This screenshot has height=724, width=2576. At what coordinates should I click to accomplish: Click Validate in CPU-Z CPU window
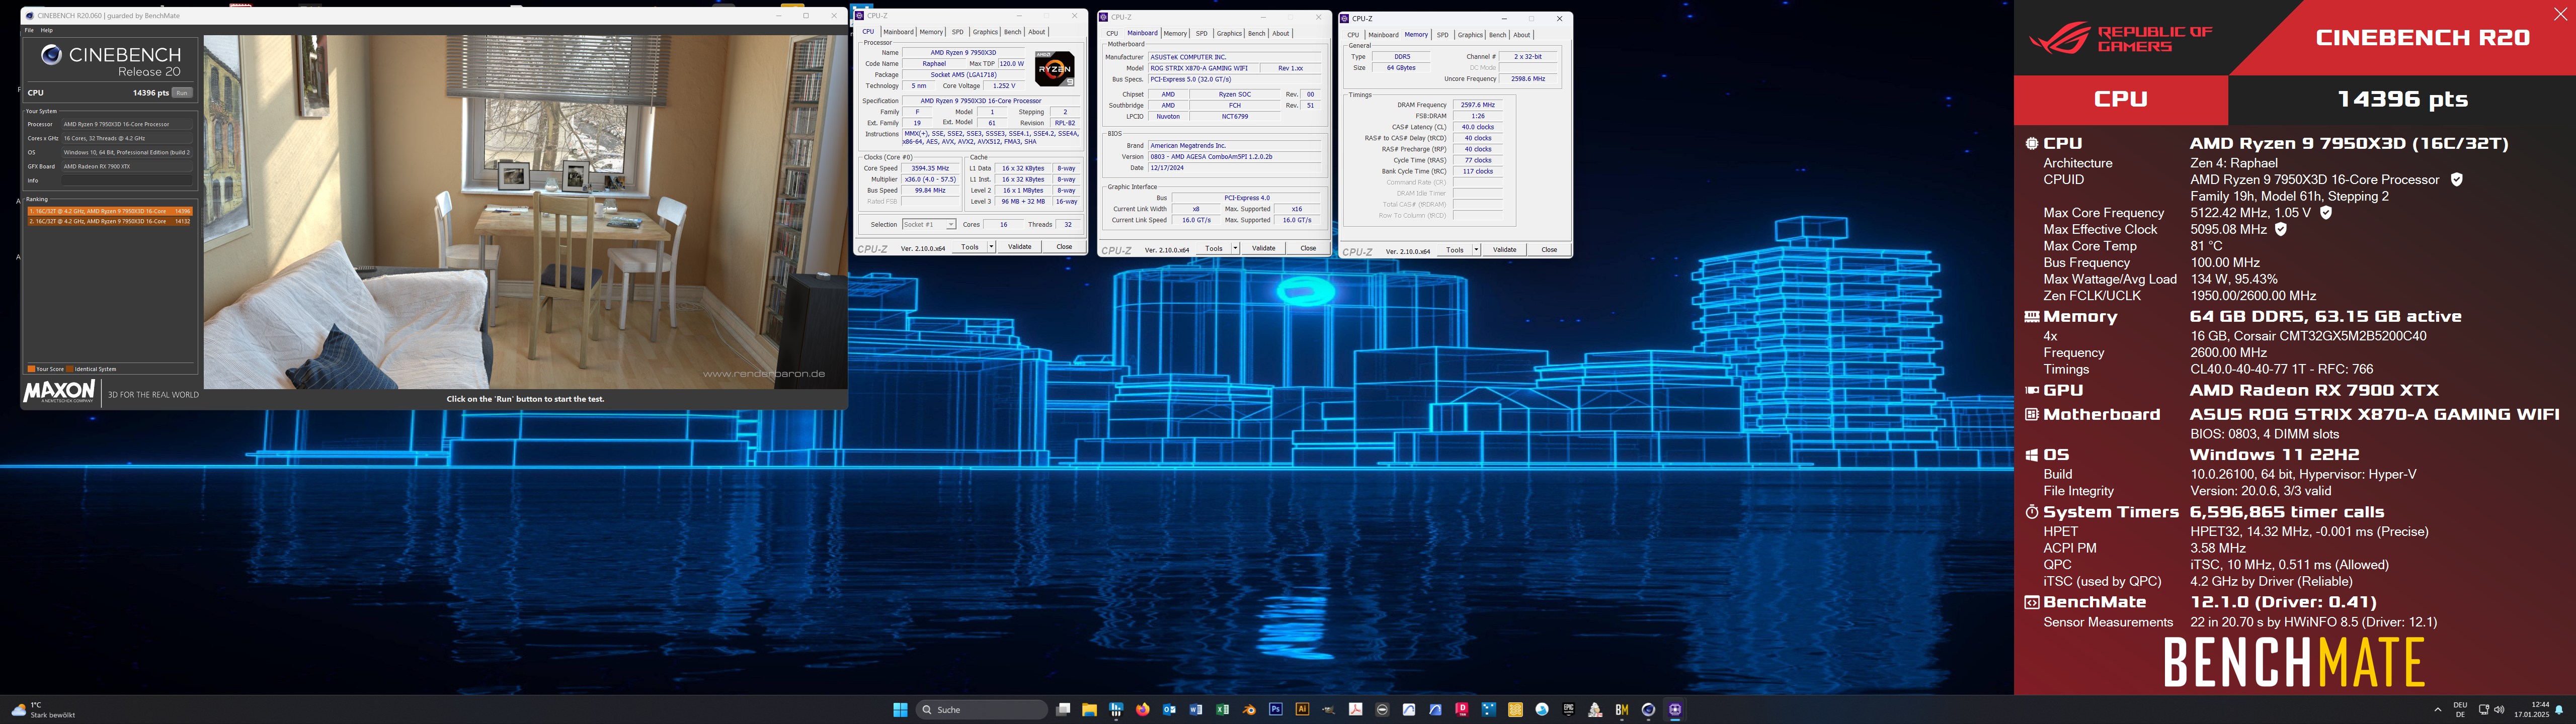click(x=1019, y=247)
